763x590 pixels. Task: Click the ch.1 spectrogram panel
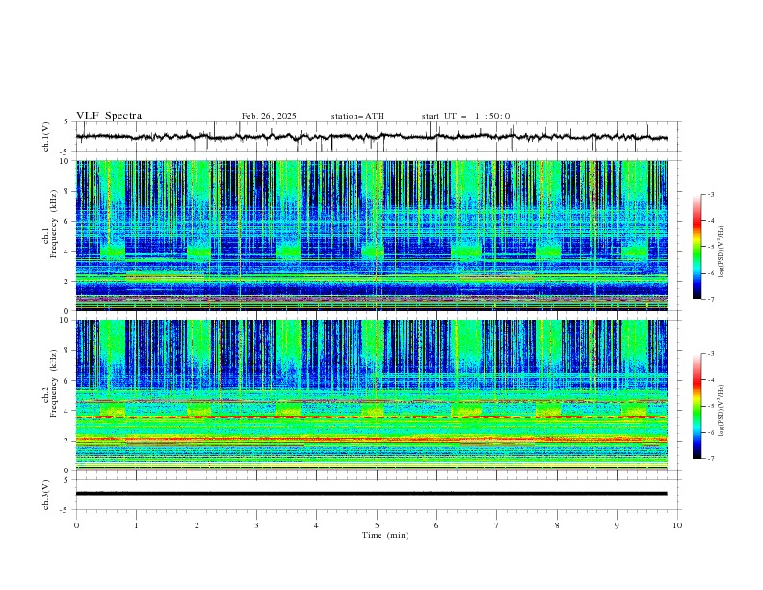click(371, 235)
